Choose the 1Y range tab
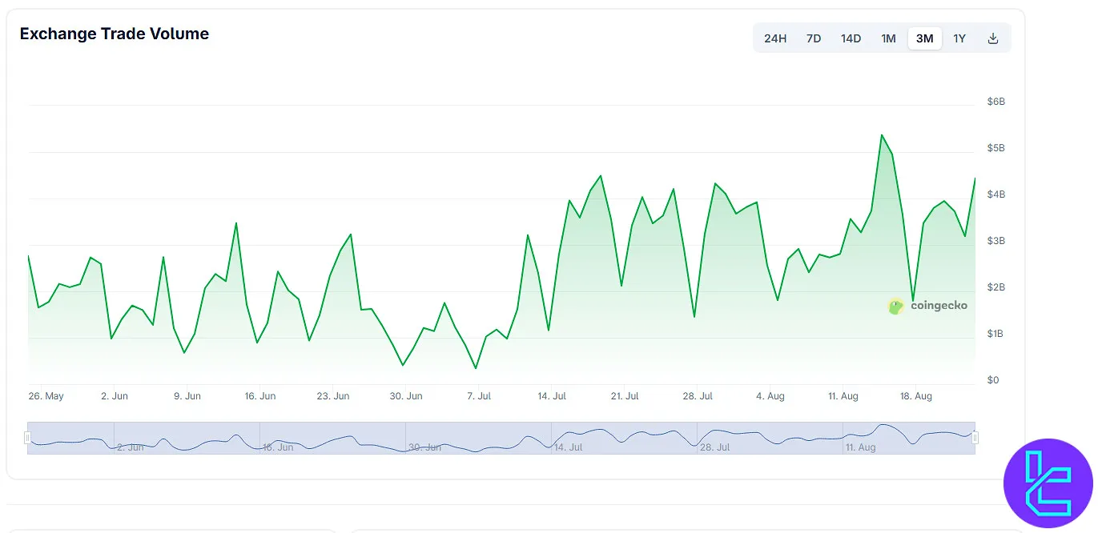 click(959, 38)
